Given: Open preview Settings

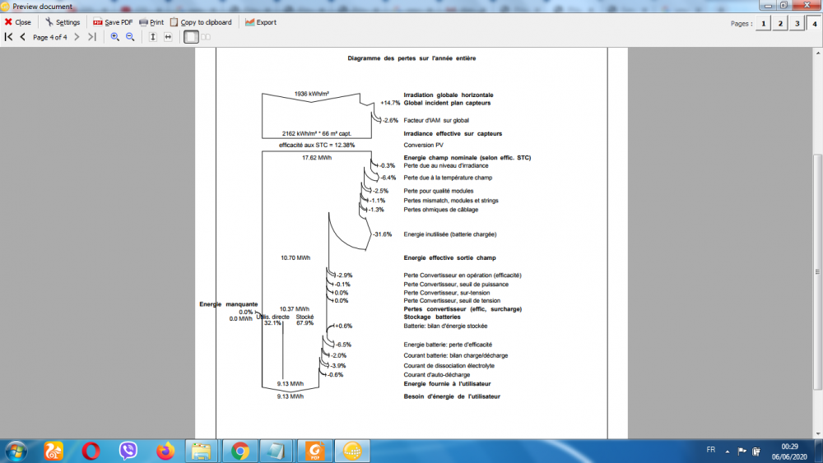Looking at the screenshot, I should point(62,22).
